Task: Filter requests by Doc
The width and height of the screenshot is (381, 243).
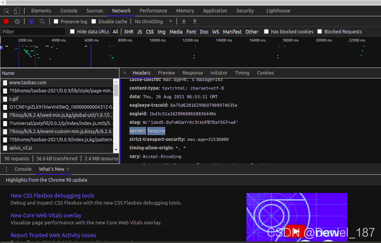Action: point(204,32)
